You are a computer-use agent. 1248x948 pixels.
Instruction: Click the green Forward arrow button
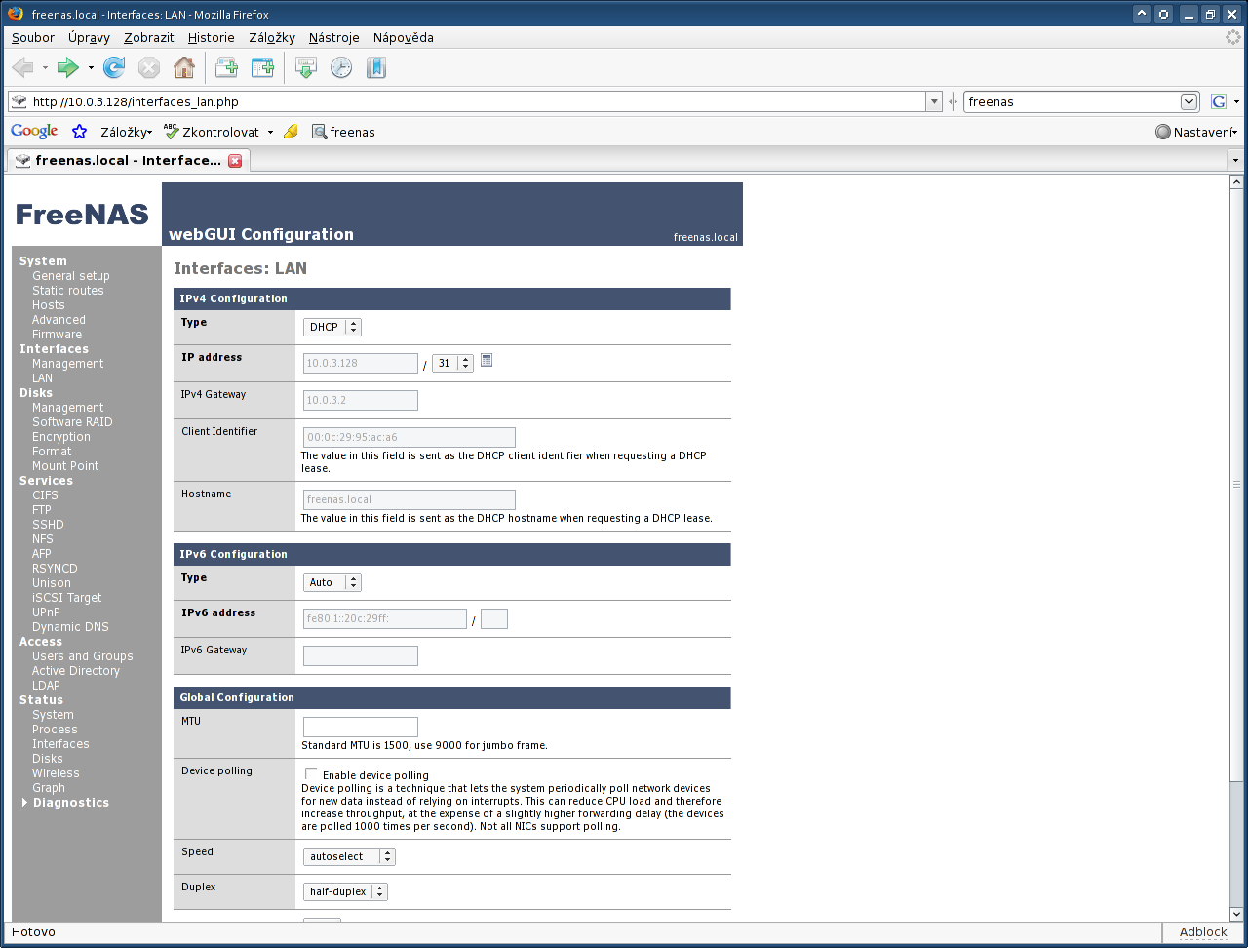tap(68, 67)
